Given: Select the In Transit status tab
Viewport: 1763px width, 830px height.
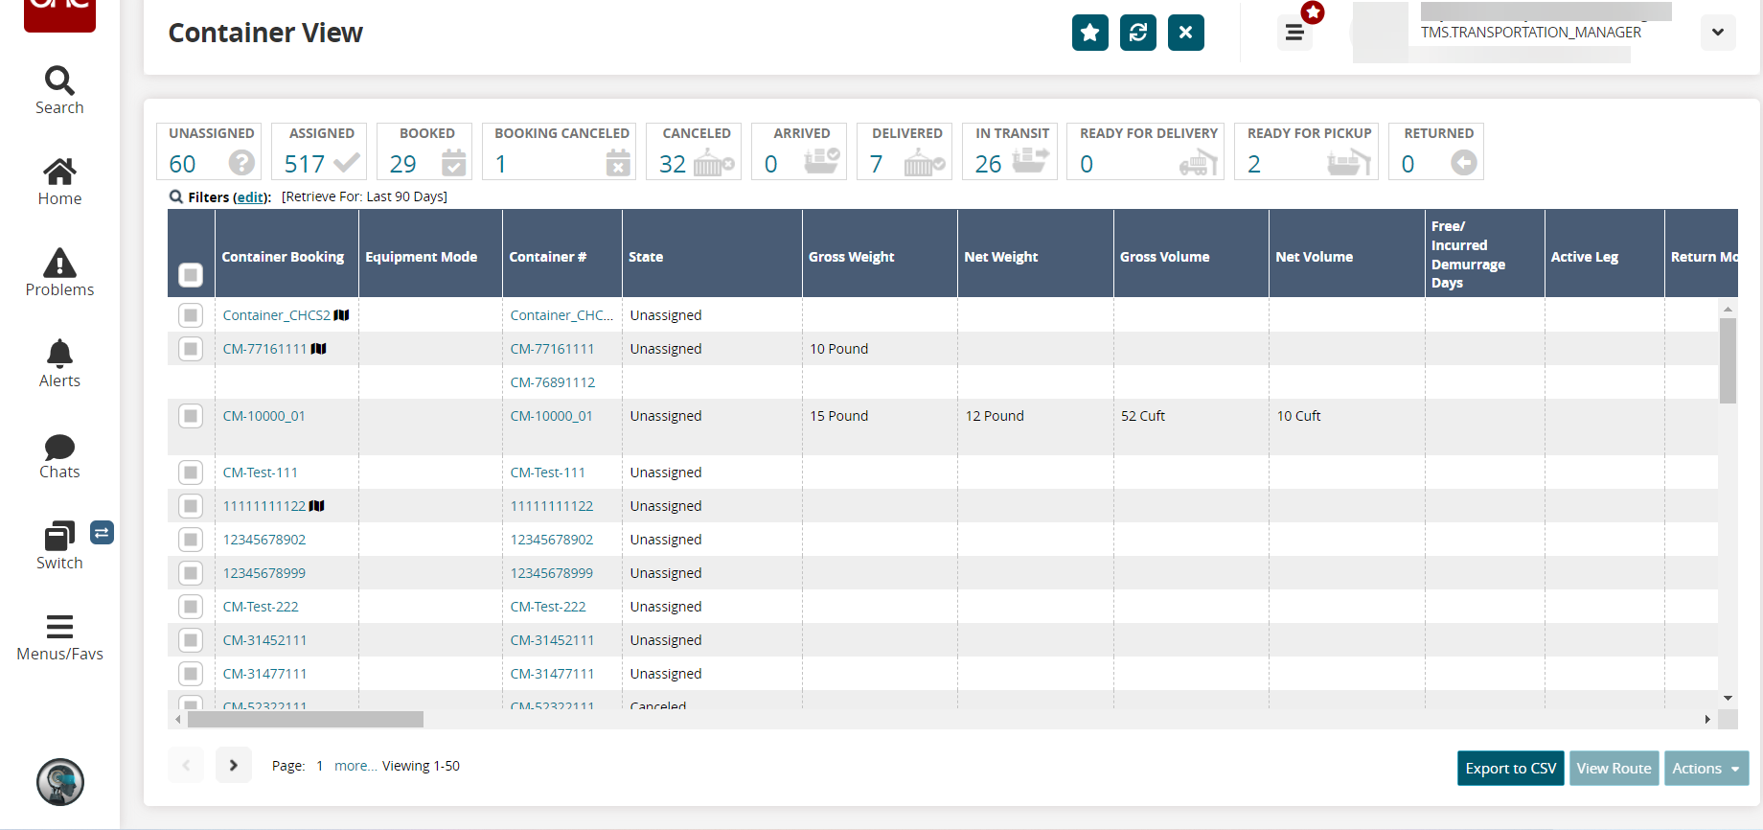Looking at the screenshot, I should click(x=1012, y=151).
